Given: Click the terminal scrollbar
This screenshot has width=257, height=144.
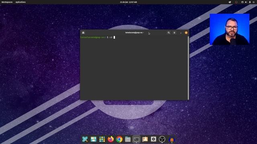Looking at the screenshot, I should click(188, 68).
